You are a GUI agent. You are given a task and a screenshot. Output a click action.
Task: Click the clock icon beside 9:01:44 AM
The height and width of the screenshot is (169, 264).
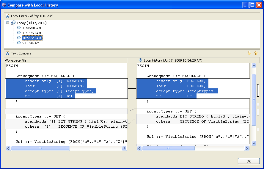click(x=19, y=43)
